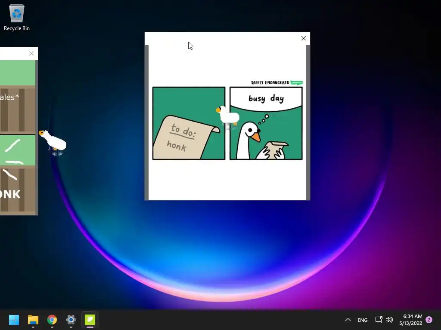Open Settings gear in taskbar
The width and height of the screenshot is (441, 330).
(71, 320)
